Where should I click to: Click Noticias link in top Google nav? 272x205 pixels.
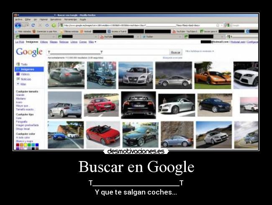click(64, 42)
